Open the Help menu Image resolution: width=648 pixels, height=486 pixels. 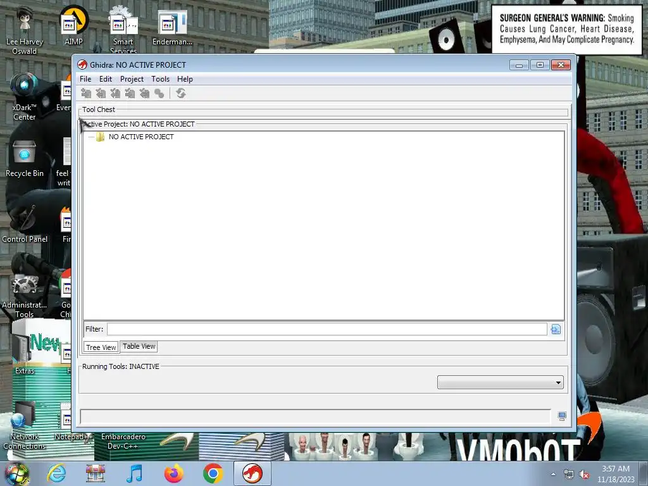coord(185,79)
